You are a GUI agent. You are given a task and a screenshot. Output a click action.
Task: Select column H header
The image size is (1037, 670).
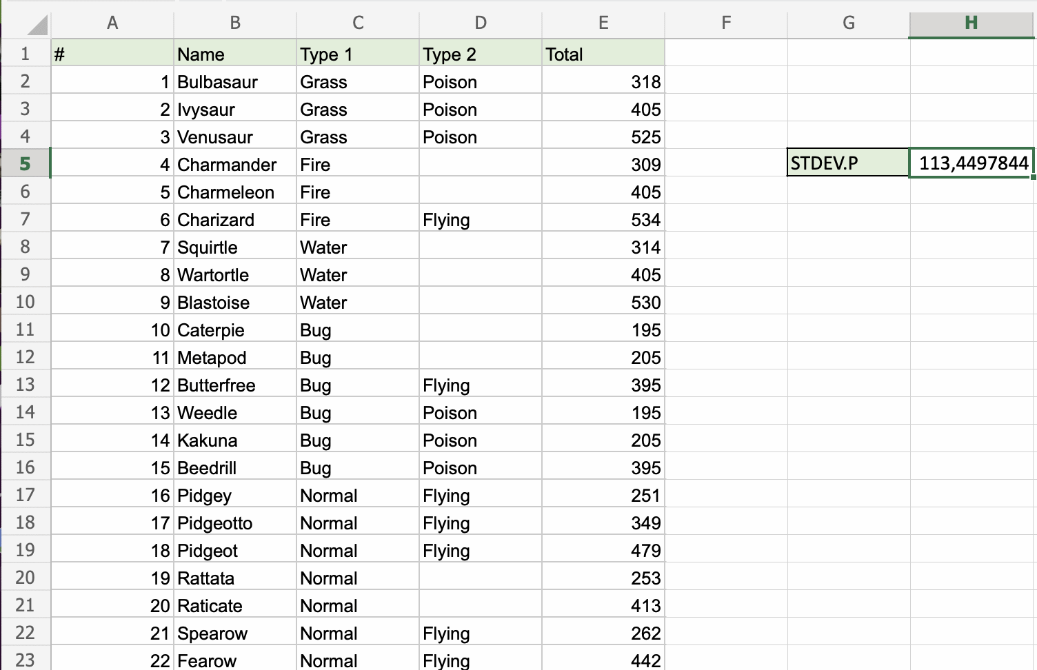point(971,23)
